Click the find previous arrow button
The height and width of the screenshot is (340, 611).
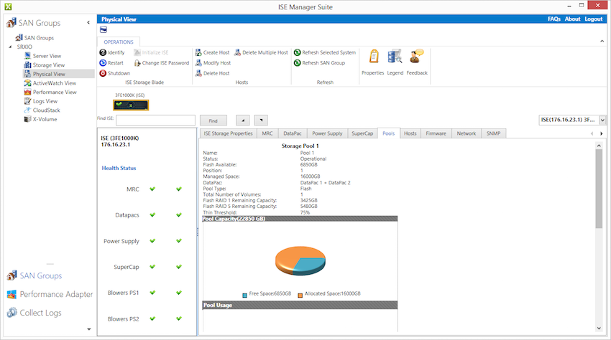tap(243, 121)
